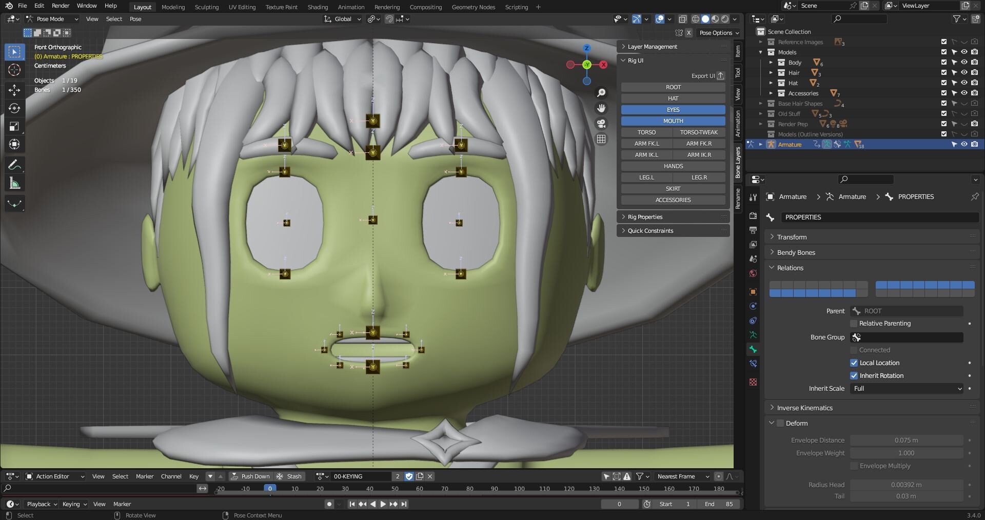Click the camera view icon in the viewport
Viewport: 985px width, 520px height.
[x=601, y=123]
